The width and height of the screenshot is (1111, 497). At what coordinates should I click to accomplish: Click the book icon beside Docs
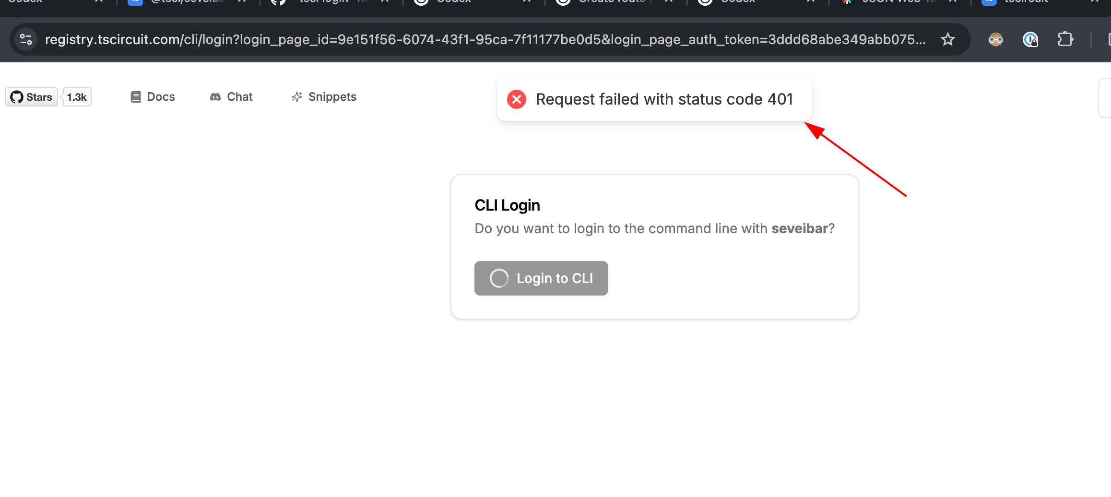[136, 97]
